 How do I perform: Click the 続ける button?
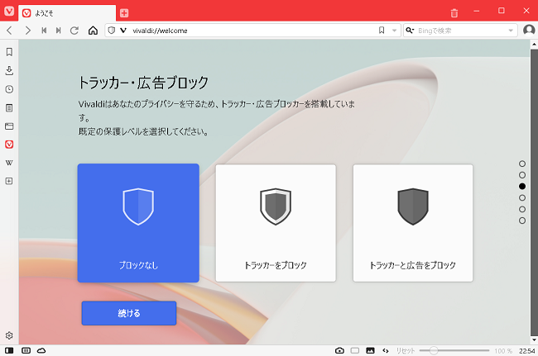(x=129, y=313)
